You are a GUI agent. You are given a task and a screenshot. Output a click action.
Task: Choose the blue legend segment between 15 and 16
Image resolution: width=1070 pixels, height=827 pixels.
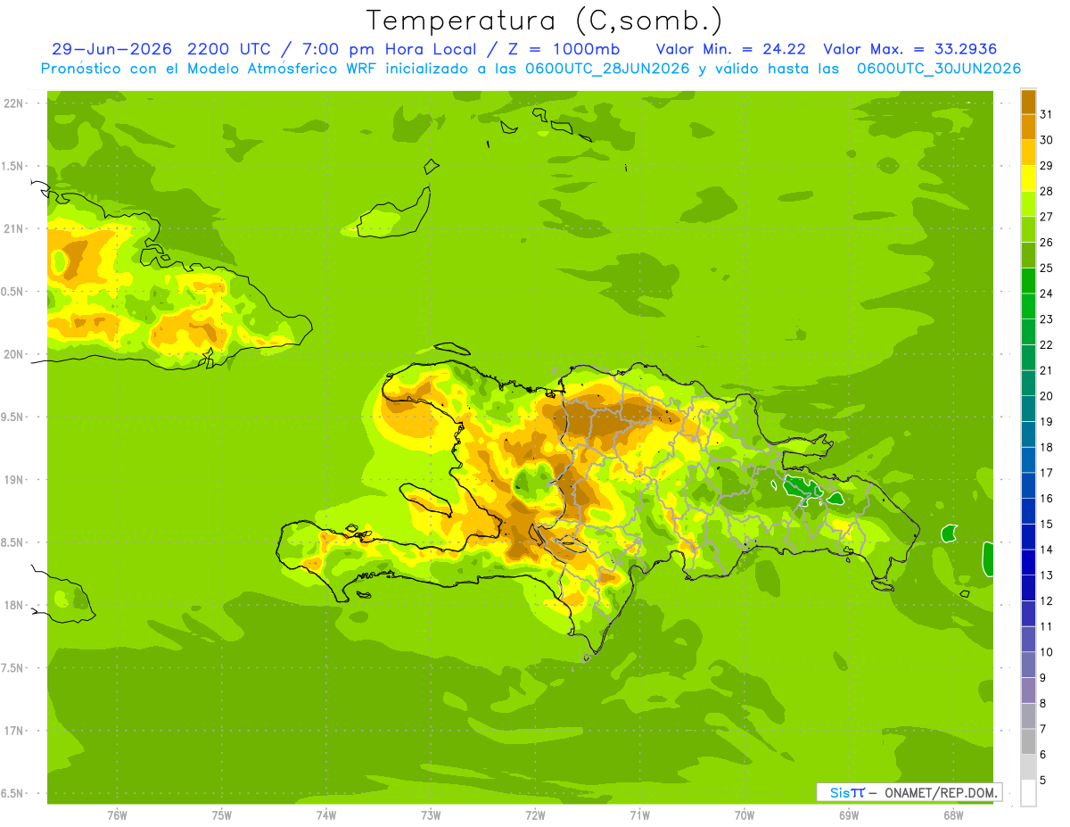point(1028,511)
